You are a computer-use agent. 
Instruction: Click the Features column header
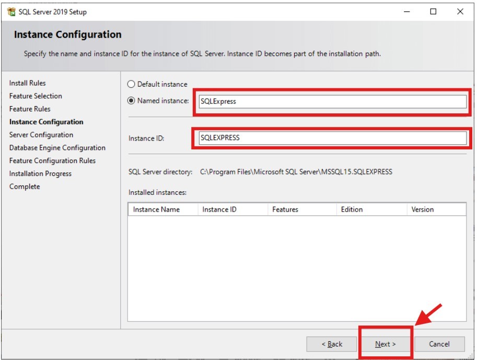coord(285,210)
